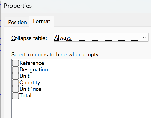Screen dimensions: 151x118
Task: Select the Total list item label
Action: [x=25, y=96]
